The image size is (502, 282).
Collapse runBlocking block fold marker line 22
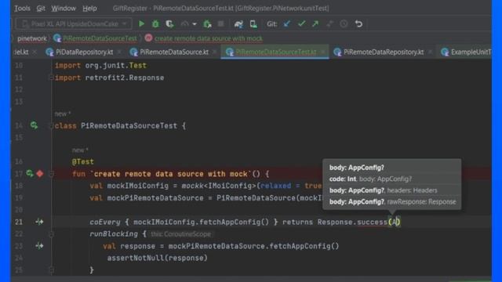click(x=51, y=234)
